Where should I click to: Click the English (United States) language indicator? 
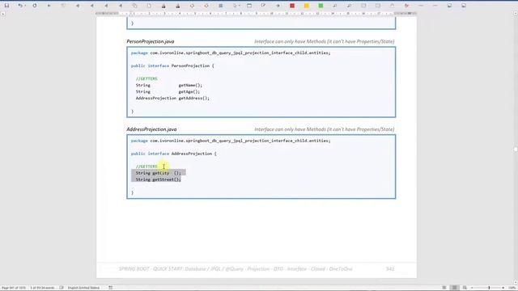pyautogui.click(x=83, y=288)
